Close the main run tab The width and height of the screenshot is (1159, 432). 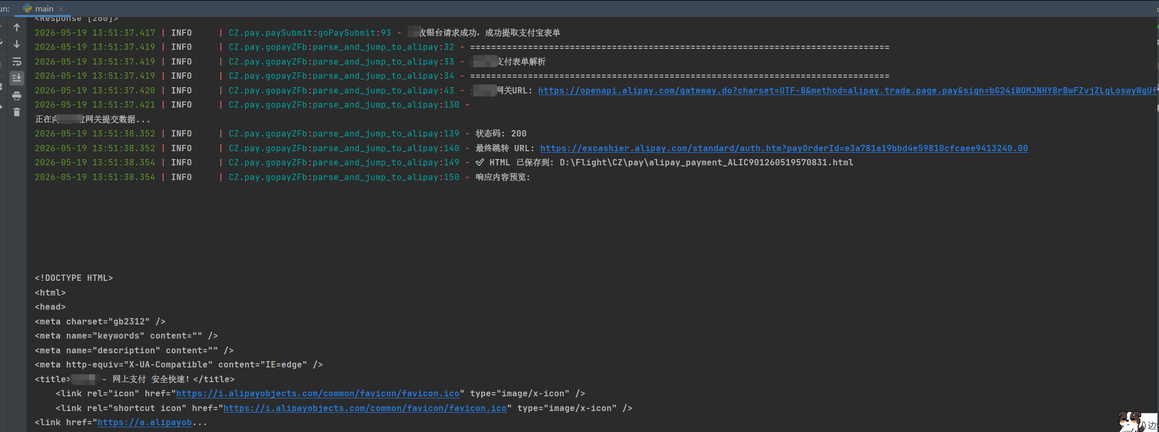(x=61, y=9)
